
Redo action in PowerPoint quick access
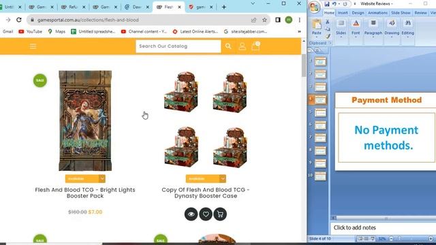(345, 3)
